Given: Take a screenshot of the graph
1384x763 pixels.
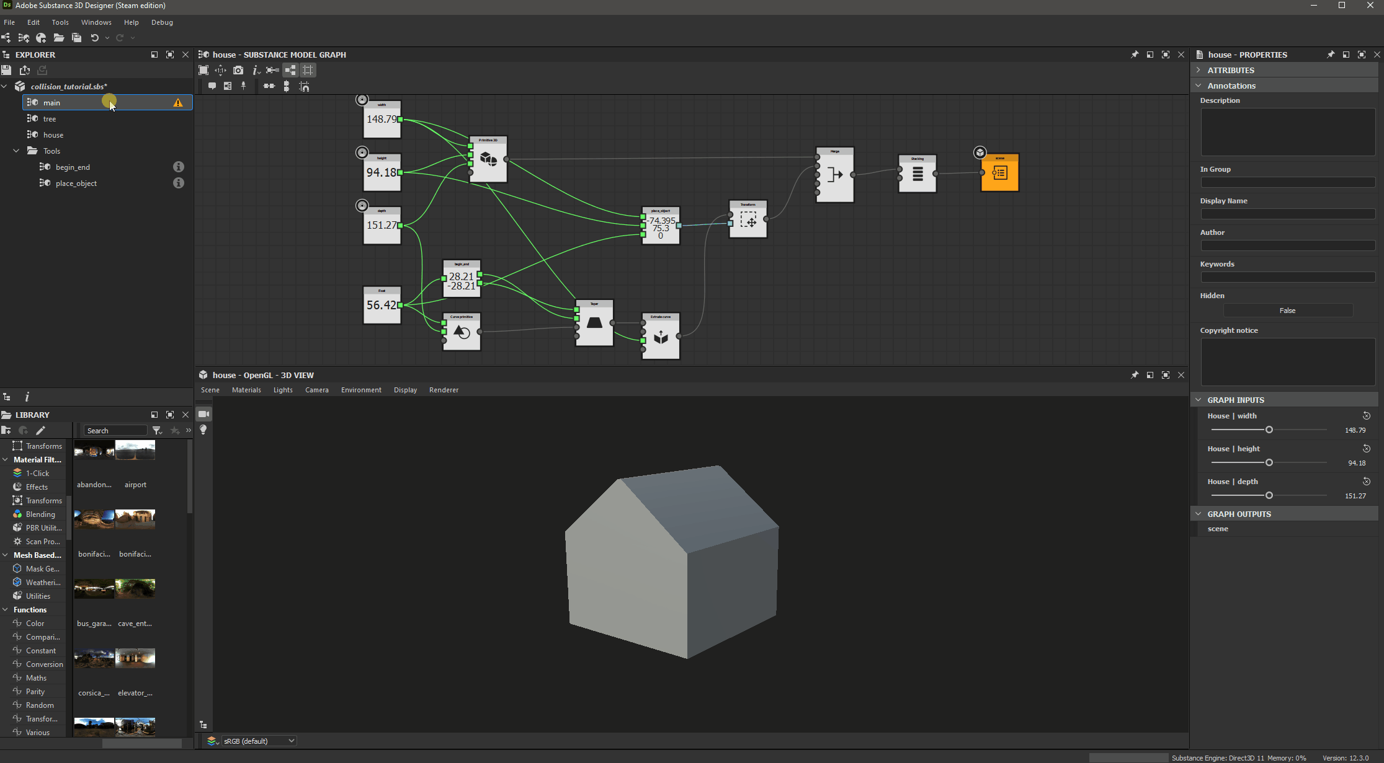Looking at the screenshot, I should [x=238, y=70].
